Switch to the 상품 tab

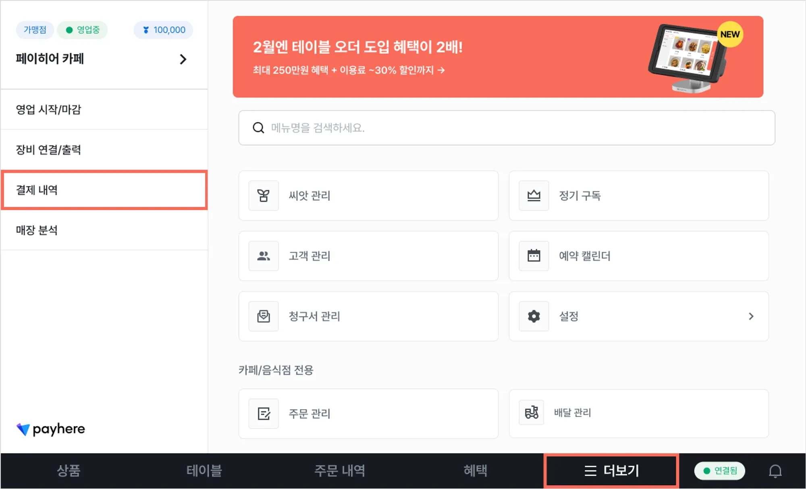click(69, 471)
